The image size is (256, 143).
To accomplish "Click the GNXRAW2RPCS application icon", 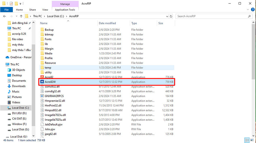I will click(42, 96).
